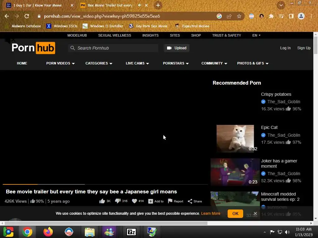
Task: Open Sexual Wellness in top bar
Action: 115,35
